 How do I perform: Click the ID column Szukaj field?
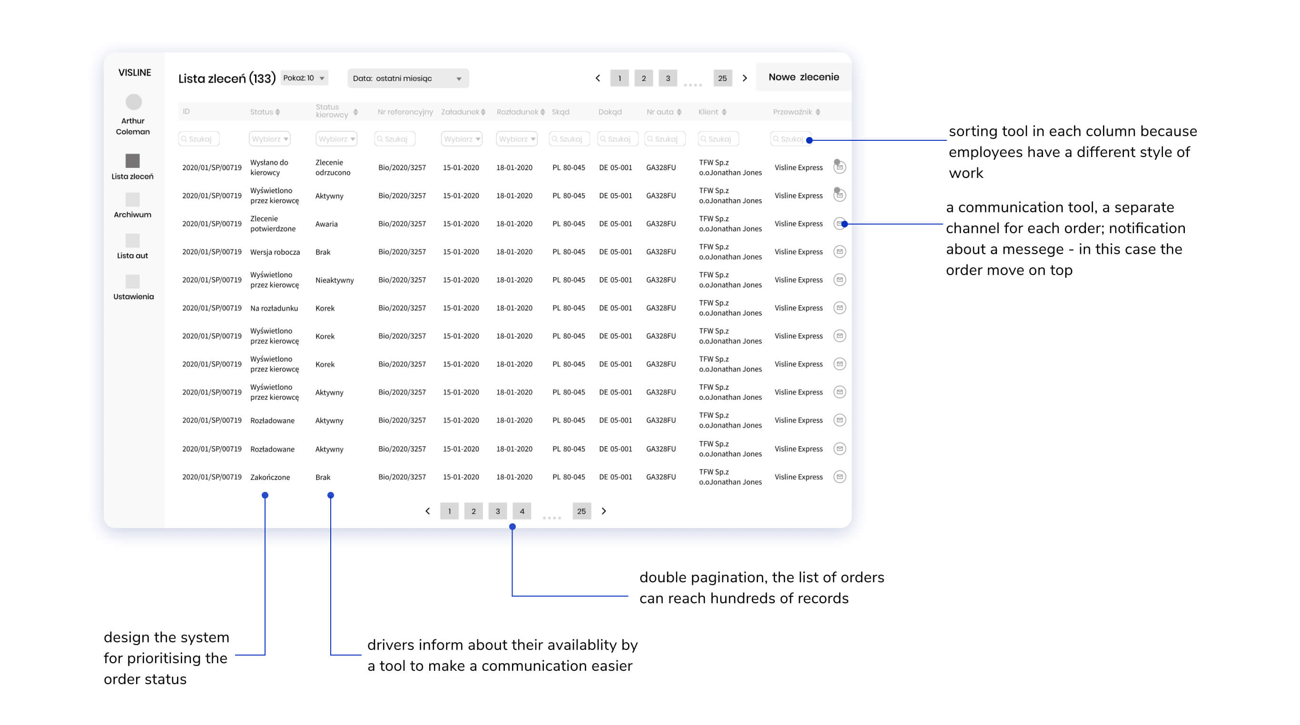[199, 139]
